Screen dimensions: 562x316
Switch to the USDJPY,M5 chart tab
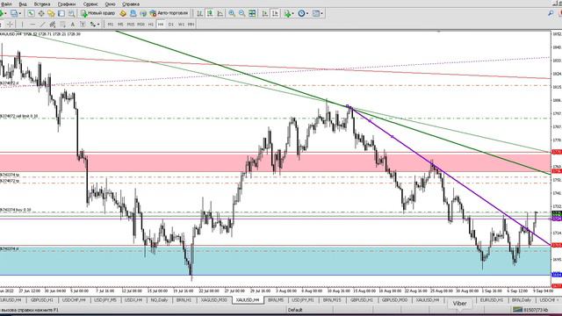pyautogui.click(x=105, y=300)
